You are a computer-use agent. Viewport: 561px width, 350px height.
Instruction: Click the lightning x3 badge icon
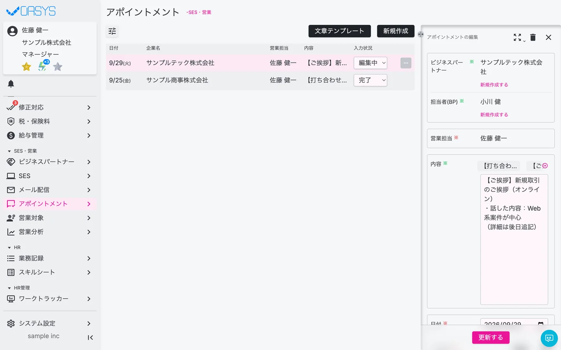43,66
